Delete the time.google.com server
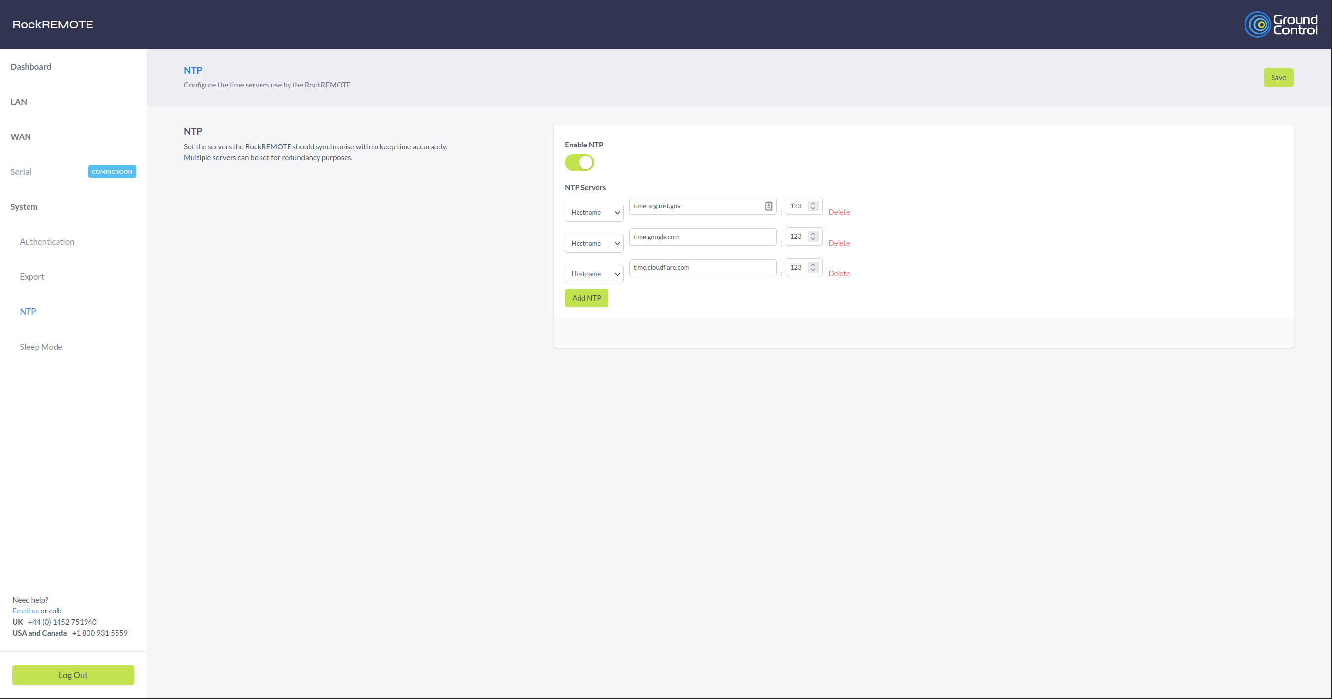 click(x=839, y=243)
